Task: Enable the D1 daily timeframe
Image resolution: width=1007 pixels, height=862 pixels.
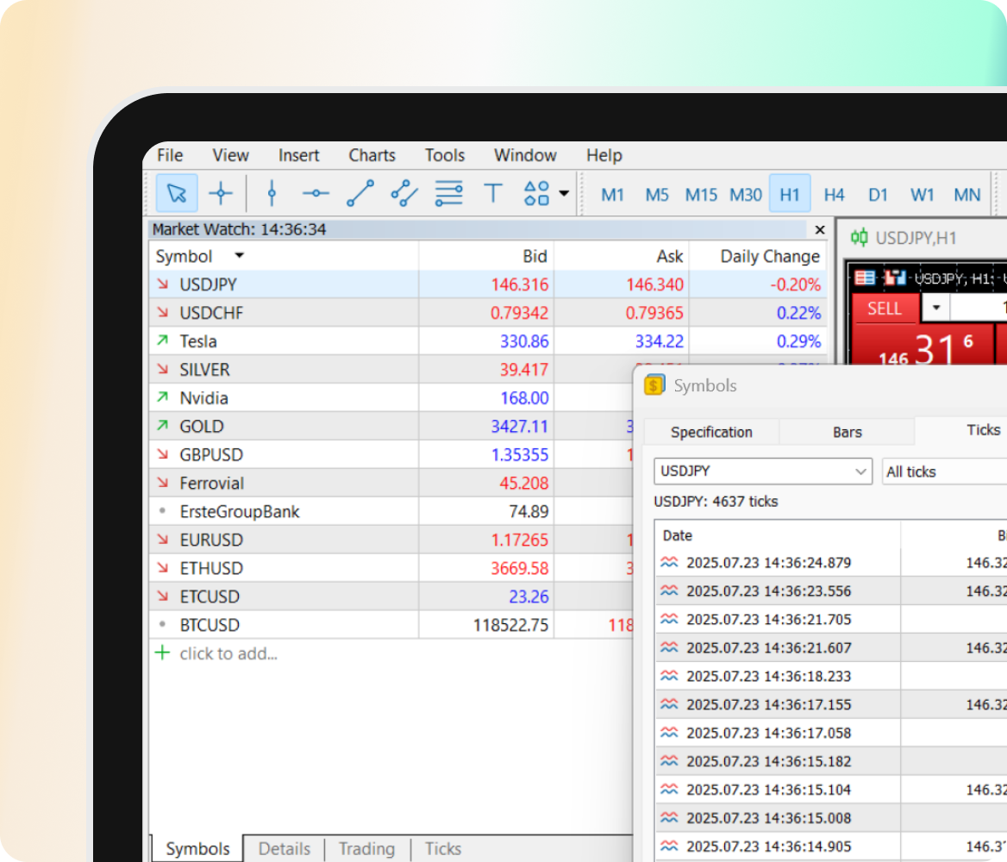Action: pos(878,195)
